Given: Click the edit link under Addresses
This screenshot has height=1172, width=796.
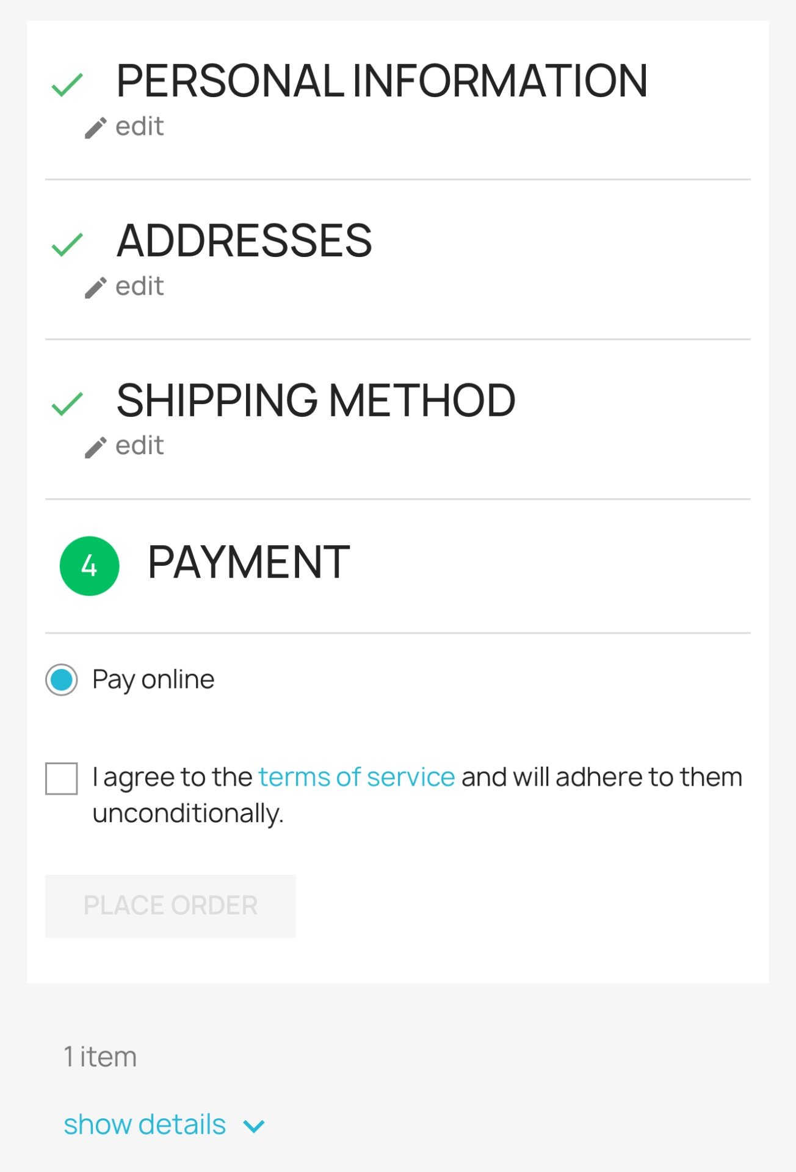Looking at the screenshot, I should [140, 286].
